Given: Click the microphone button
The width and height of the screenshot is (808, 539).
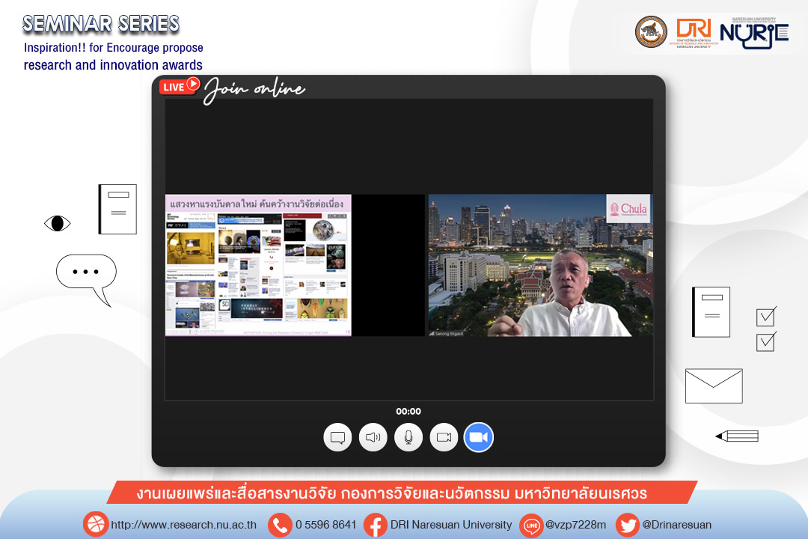Looking at the screenshot, I should coord(408,437).
